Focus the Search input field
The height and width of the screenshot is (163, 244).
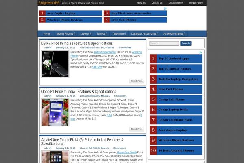point(164,43)
